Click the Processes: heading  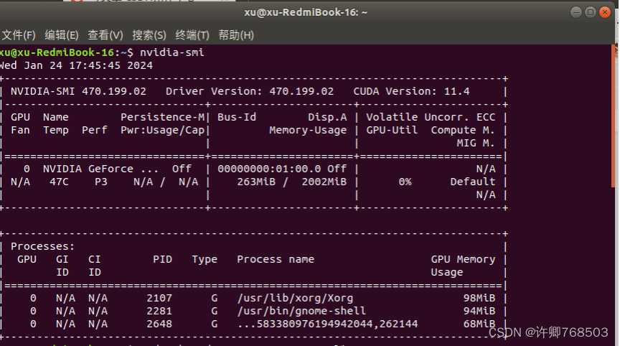coord(43,246)
